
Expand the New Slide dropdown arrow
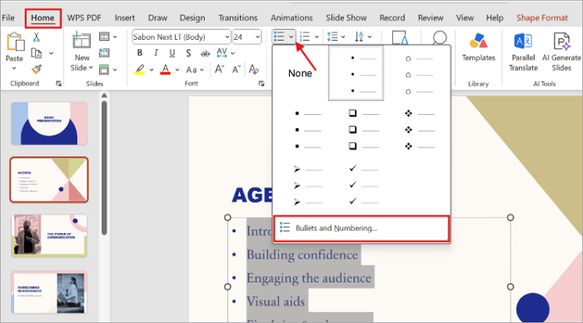point(91,67)
